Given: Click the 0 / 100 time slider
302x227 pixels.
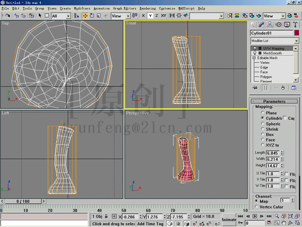Looking at the screenshot, I should [x=23, y=201].
